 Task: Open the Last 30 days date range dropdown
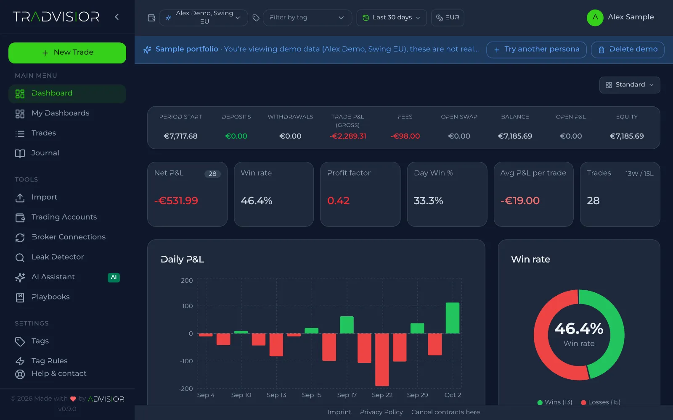pos(392,18)
